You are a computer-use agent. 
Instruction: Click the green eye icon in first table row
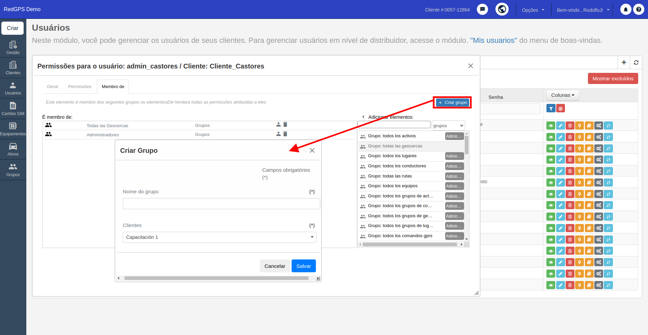pyautogui.click(x=551, y=125)
